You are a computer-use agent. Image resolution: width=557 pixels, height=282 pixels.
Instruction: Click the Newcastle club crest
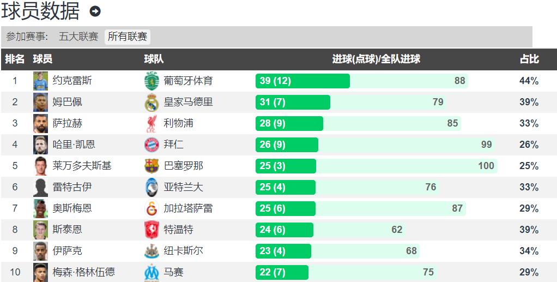152,251
